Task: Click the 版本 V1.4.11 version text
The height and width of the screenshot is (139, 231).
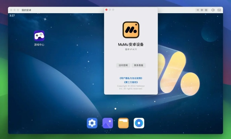Action: 131,50
